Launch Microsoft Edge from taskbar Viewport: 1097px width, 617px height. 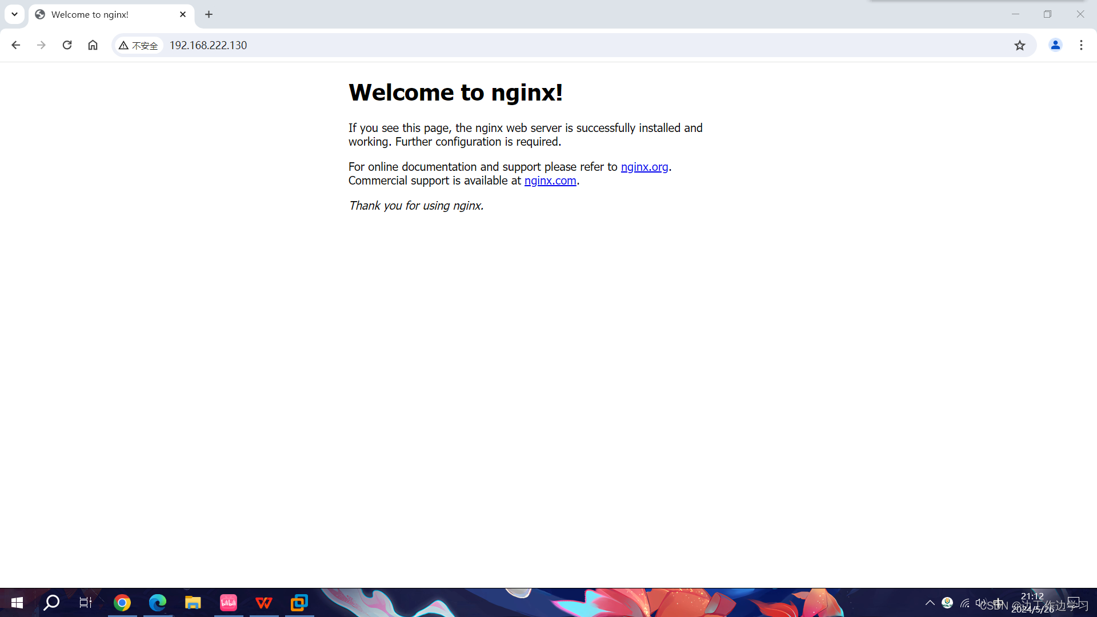coord(157,603)
